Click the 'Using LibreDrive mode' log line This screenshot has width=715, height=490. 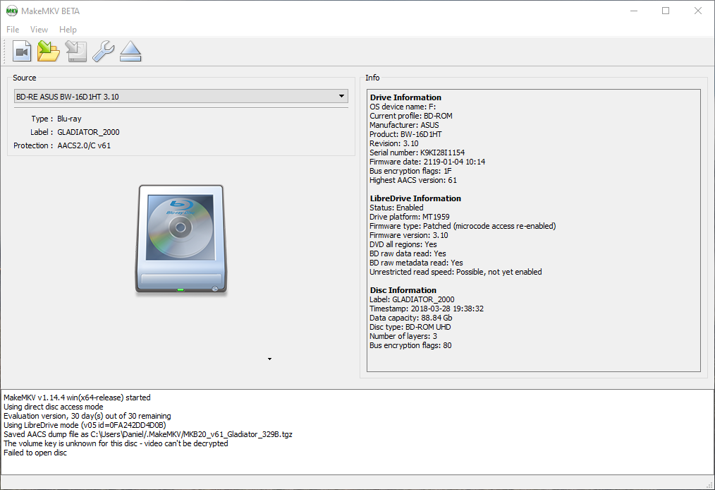point(85,425)
